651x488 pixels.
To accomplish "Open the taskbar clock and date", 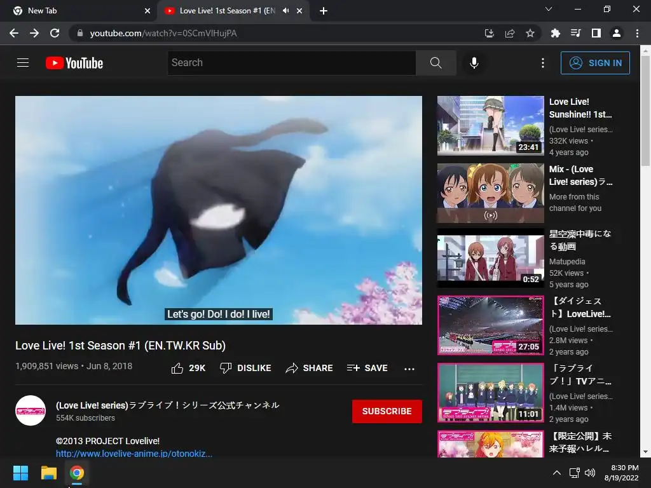I will [622, 473].
